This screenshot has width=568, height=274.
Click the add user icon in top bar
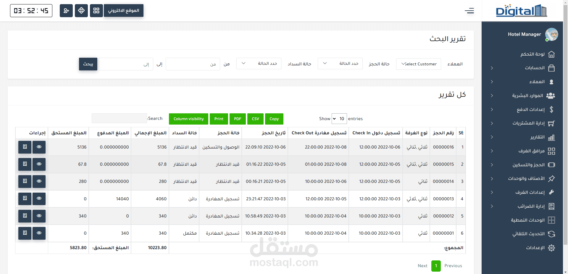pyautogui.click(x=66, y=11)
